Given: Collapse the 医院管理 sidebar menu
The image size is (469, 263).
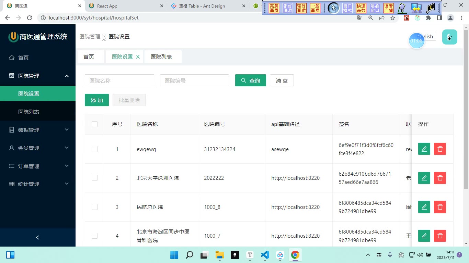Looking at the screenshot, I should pyautogui.click(x=38, y=76).
